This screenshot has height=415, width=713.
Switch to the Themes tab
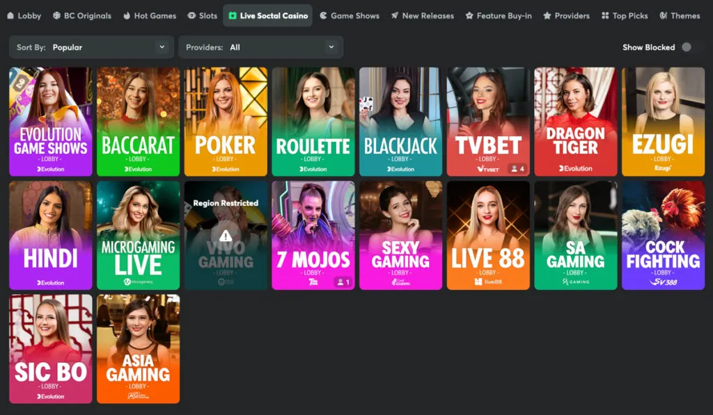(680, 15)
